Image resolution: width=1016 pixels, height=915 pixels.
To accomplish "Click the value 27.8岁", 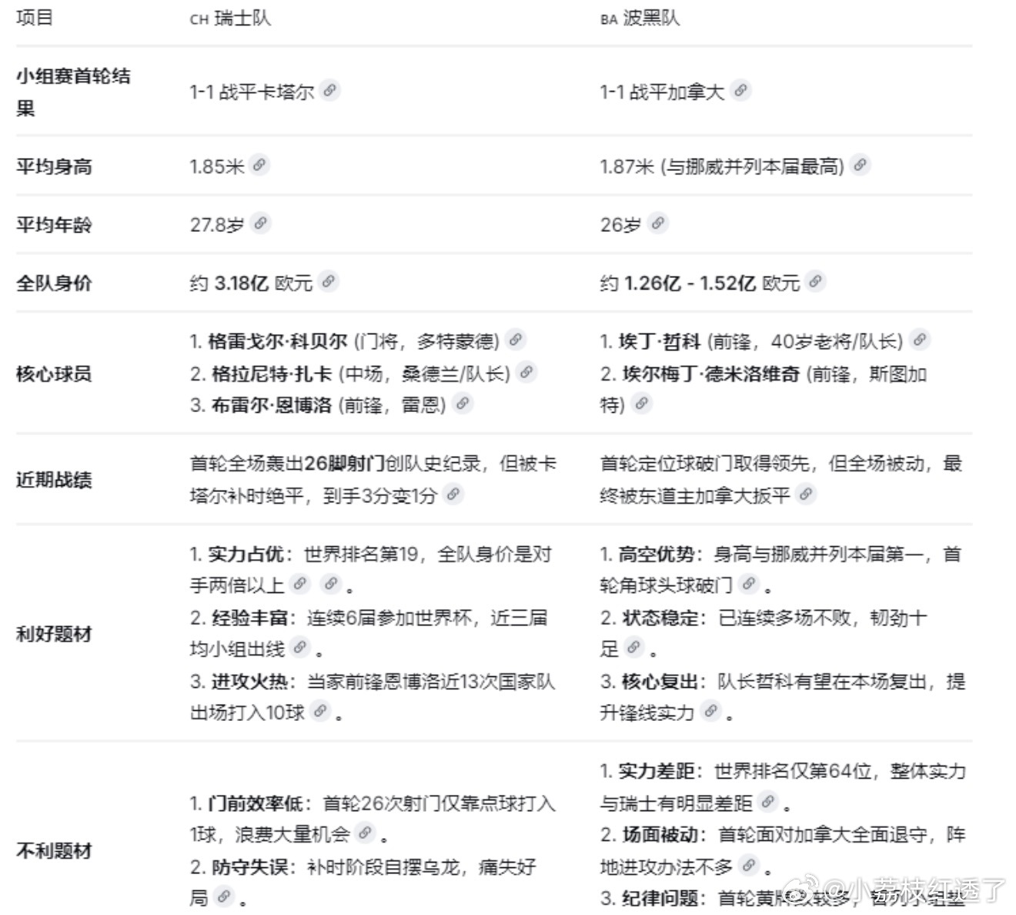I will 217,225.
